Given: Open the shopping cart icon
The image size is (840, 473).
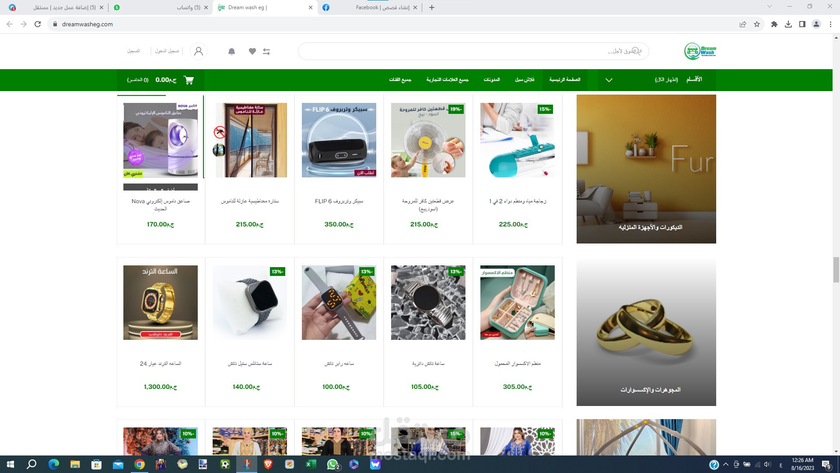Looking at the screenshot, I should (x=189, y=80).
